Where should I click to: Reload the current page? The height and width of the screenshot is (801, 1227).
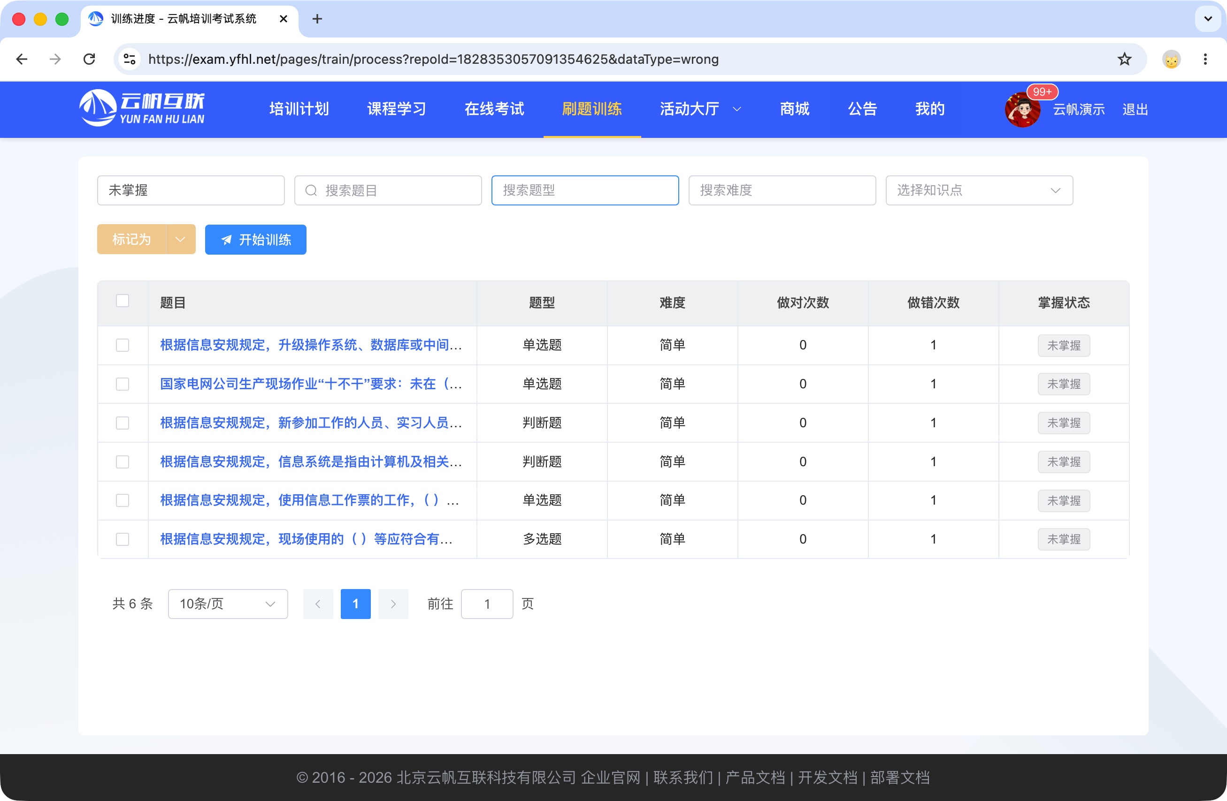(x=89, y=59)
